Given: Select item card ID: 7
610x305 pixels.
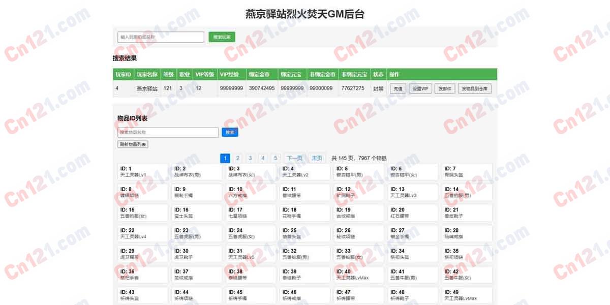Looking at the screenshot, I should tap(467, 171).
